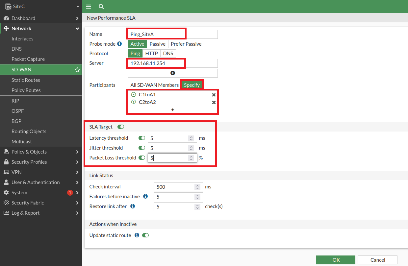Toggle the SD-WAN favorite star
The image size is (408, 266).
tap(77, 69)
